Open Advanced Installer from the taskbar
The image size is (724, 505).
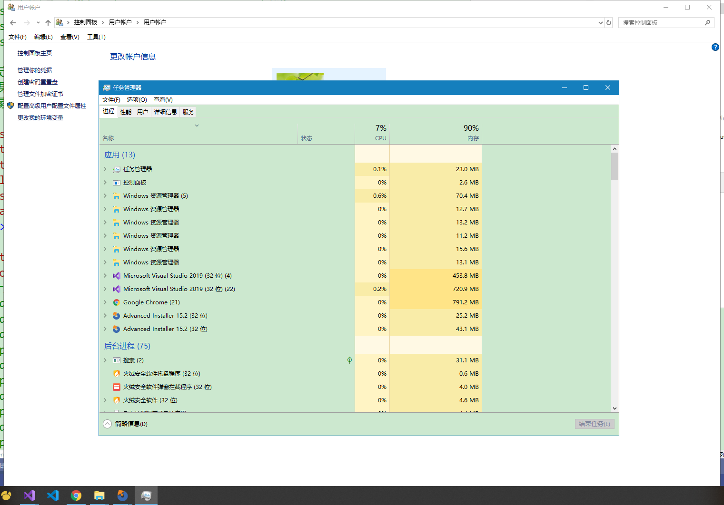(123, 495)
